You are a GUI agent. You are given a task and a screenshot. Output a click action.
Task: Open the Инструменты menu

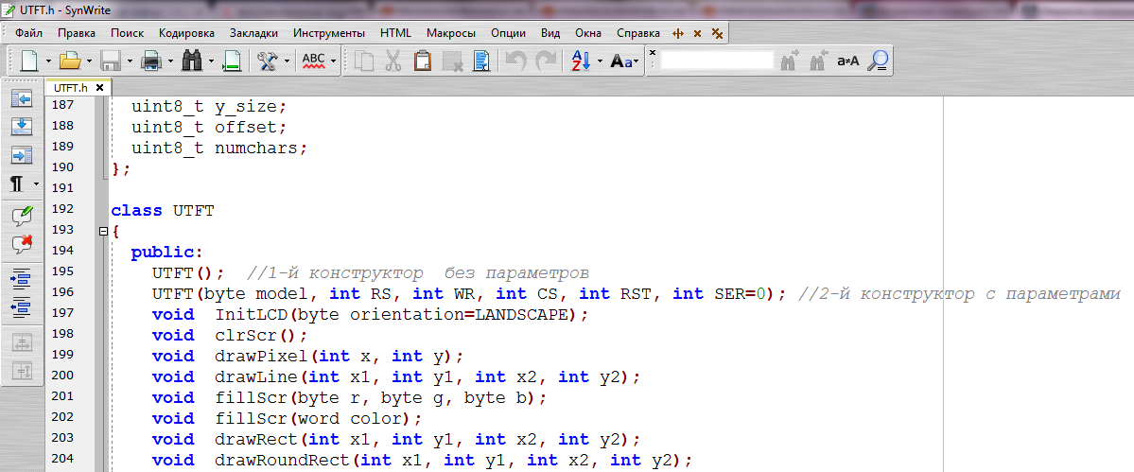click(x=330, y=32)
